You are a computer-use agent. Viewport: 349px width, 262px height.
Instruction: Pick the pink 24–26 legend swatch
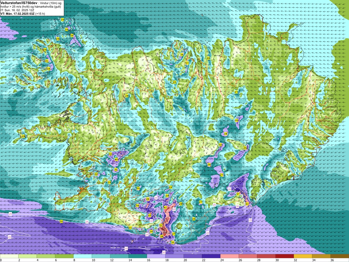(x=229, y=256)
